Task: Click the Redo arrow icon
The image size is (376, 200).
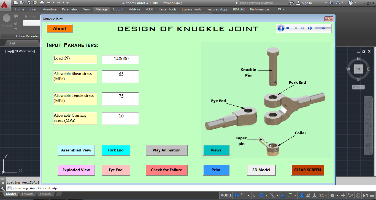Action: coord(59,3)
